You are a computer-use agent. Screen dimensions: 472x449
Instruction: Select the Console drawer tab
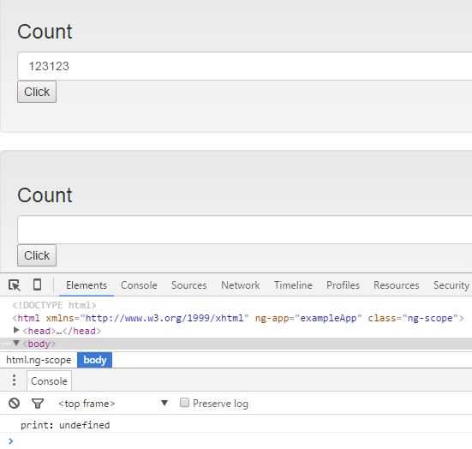point(49,381)
